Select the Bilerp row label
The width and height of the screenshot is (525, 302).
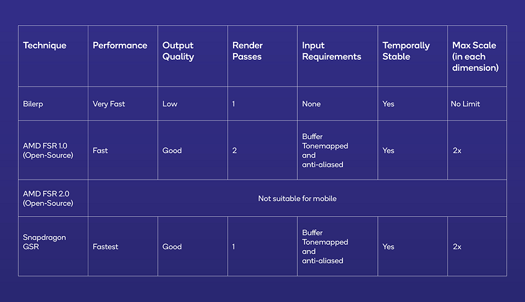tap(32, 104)
